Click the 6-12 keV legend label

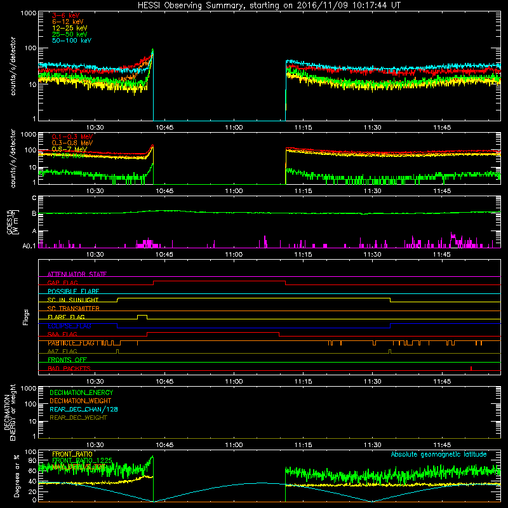(68, 22)
